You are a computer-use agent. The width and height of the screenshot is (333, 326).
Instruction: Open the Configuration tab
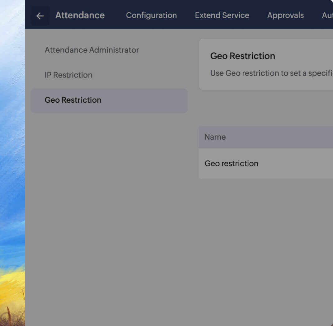[x=151, y=15]
